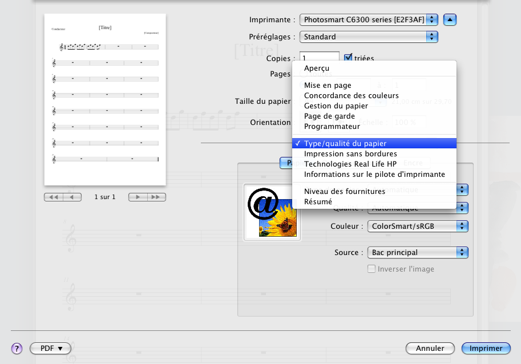
Task: Click the Imprimer button
Action: 486,348
